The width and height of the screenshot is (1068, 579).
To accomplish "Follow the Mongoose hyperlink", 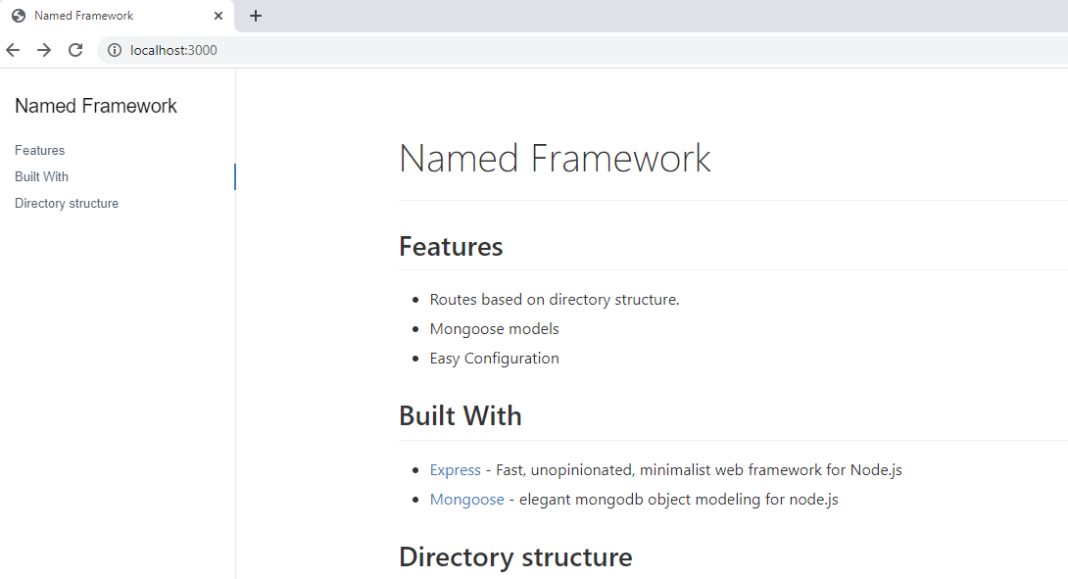I will coord(466,500).
